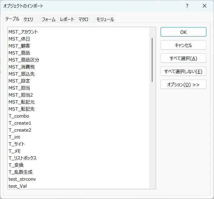Select MST_アカウント in the table list

pos(23,32)
